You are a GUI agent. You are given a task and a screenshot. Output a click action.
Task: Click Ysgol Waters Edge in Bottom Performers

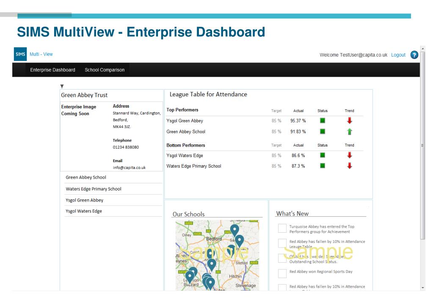tap(185, 155)
